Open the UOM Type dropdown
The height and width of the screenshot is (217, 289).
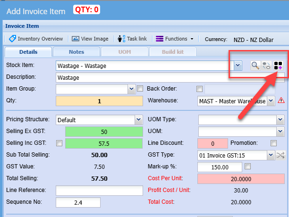280,120
